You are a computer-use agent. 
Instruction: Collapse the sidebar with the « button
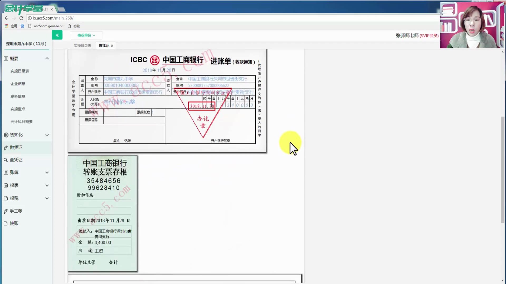[x=57, y=35]
